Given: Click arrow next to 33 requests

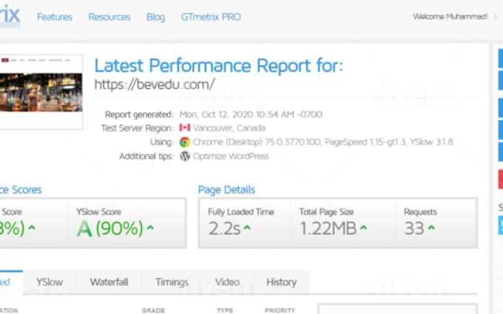Looking at the screenshot, I should (x=431, y=228).
